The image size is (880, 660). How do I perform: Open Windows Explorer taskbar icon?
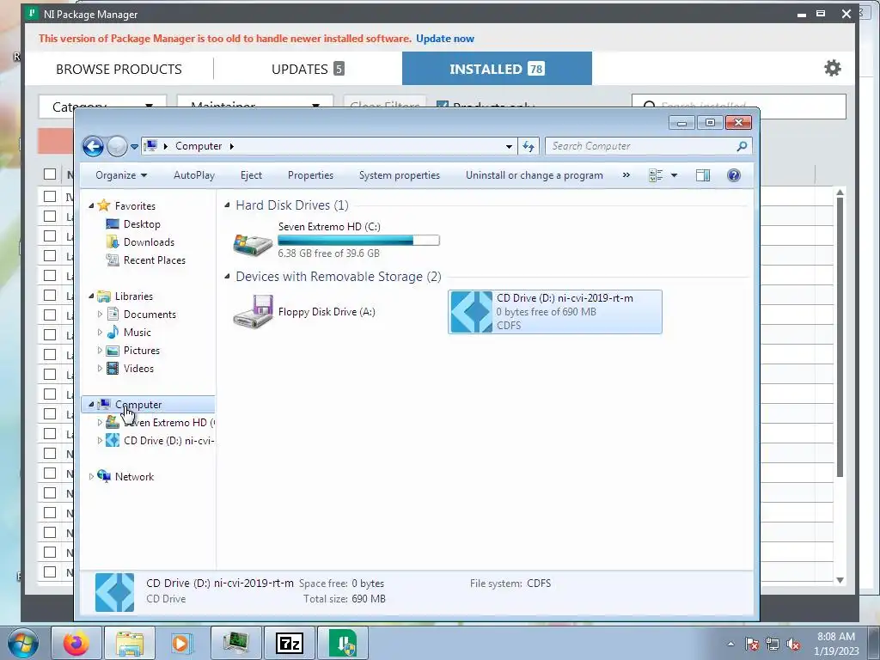point(130,643)
